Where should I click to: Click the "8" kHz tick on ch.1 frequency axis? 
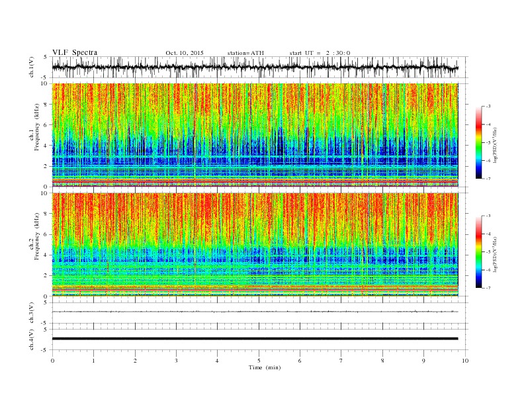(x=46, y=105)
